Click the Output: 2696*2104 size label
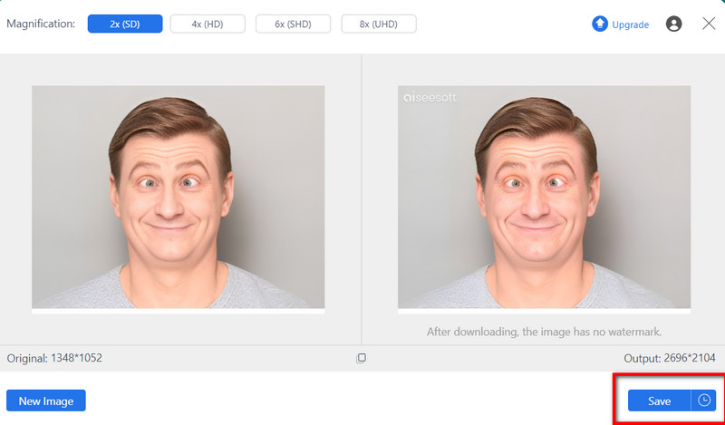This screenshot has width=725, height=425. pos(671,358)
